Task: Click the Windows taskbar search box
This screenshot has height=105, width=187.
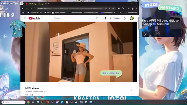Action: tap(13, 102)
